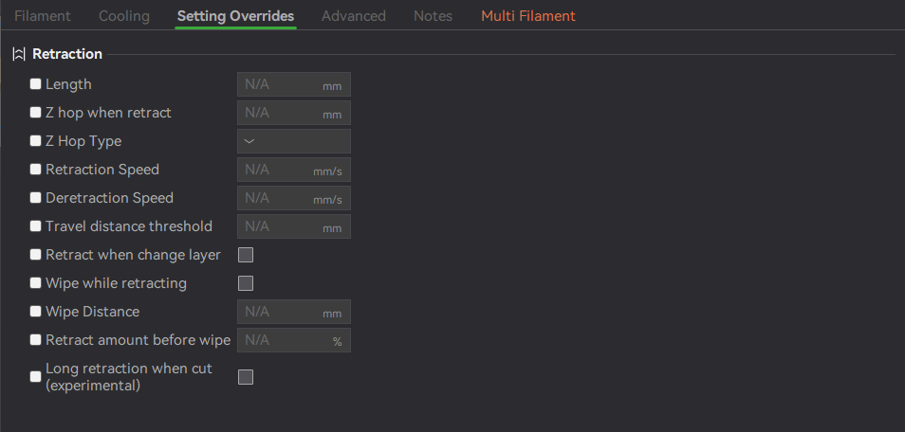Select the Multi Filament tab
This screenshot has height=432, width=905.
(x=528, y=16)
